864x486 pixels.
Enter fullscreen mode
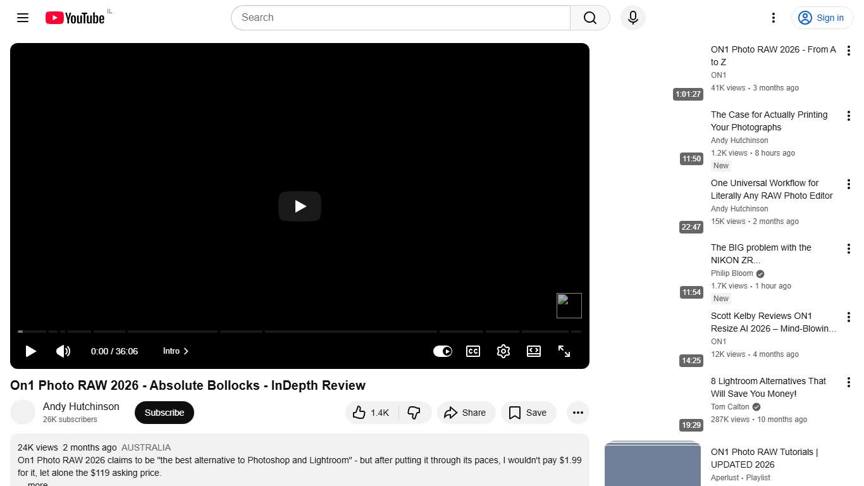pyautogui.click(x=564, y=351)
